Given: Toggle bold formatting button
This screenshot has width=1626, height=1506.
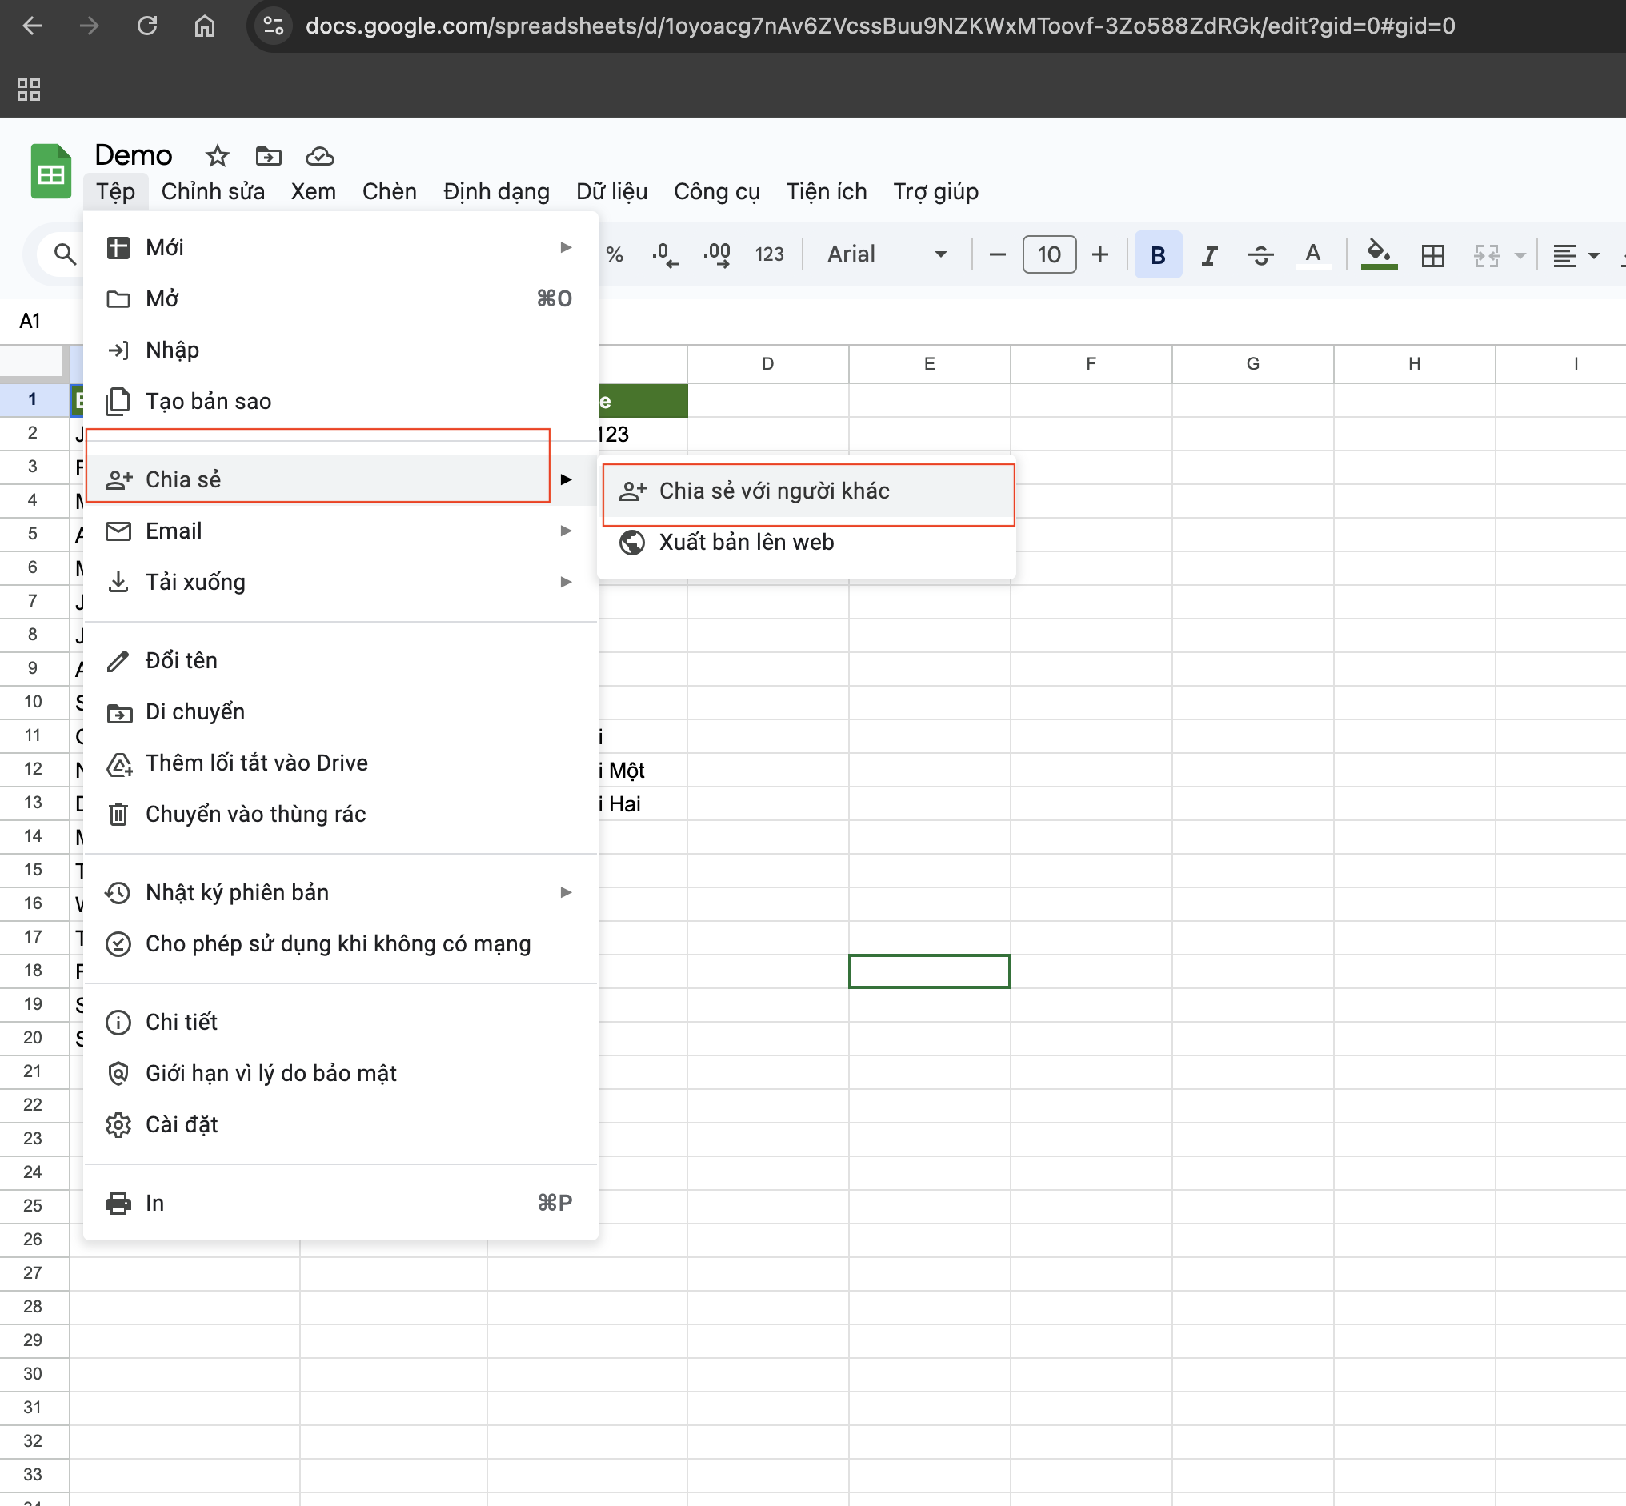Looking at the screenshot, I should pos(1157,255).
